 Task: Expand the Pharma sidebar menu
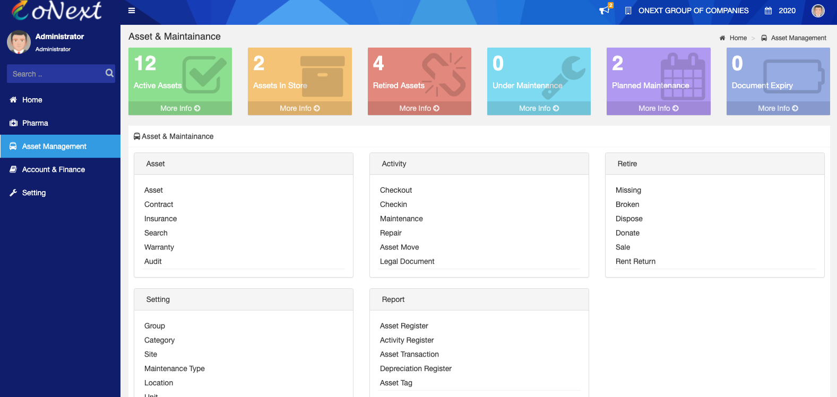point(35,123)
